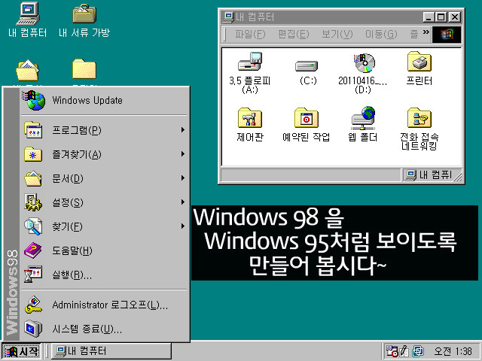Close the 내 컴퓨터 window
The height and width of the screenshot is (361, 482).
pos(454,17)
